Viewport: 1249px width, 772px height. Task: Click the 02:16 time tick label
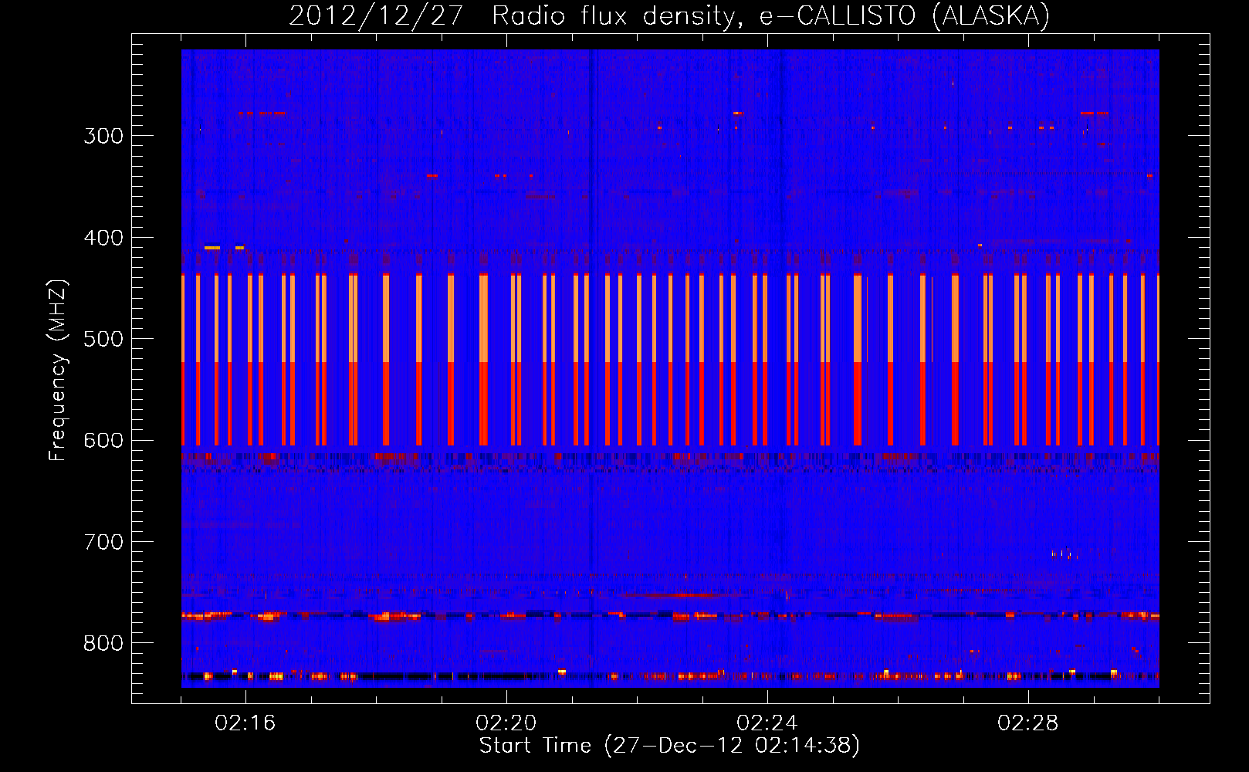[x=245, y=723]
